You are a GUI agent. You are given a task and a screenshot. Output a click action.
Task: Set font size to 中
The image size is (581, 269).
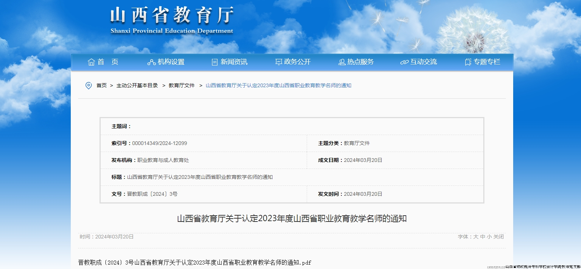click(x=483, y=237)
